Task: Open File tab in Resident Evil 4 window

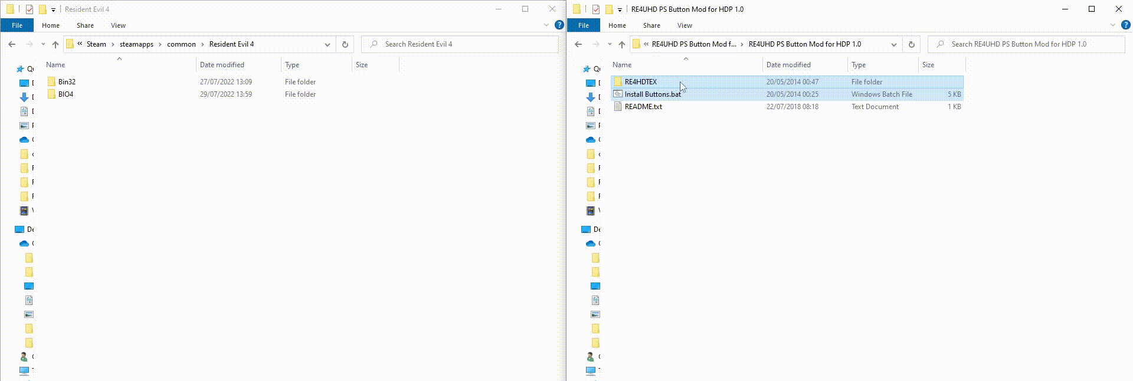Action: (17, 25)
